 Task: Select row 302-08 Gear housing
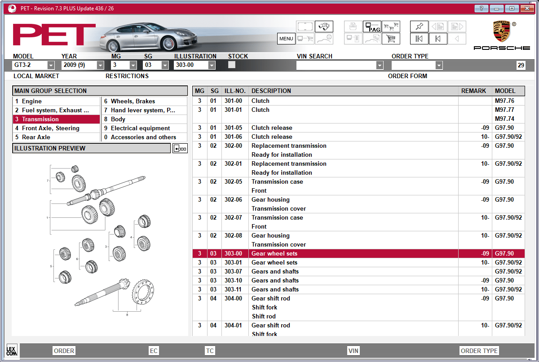point(358,240)
